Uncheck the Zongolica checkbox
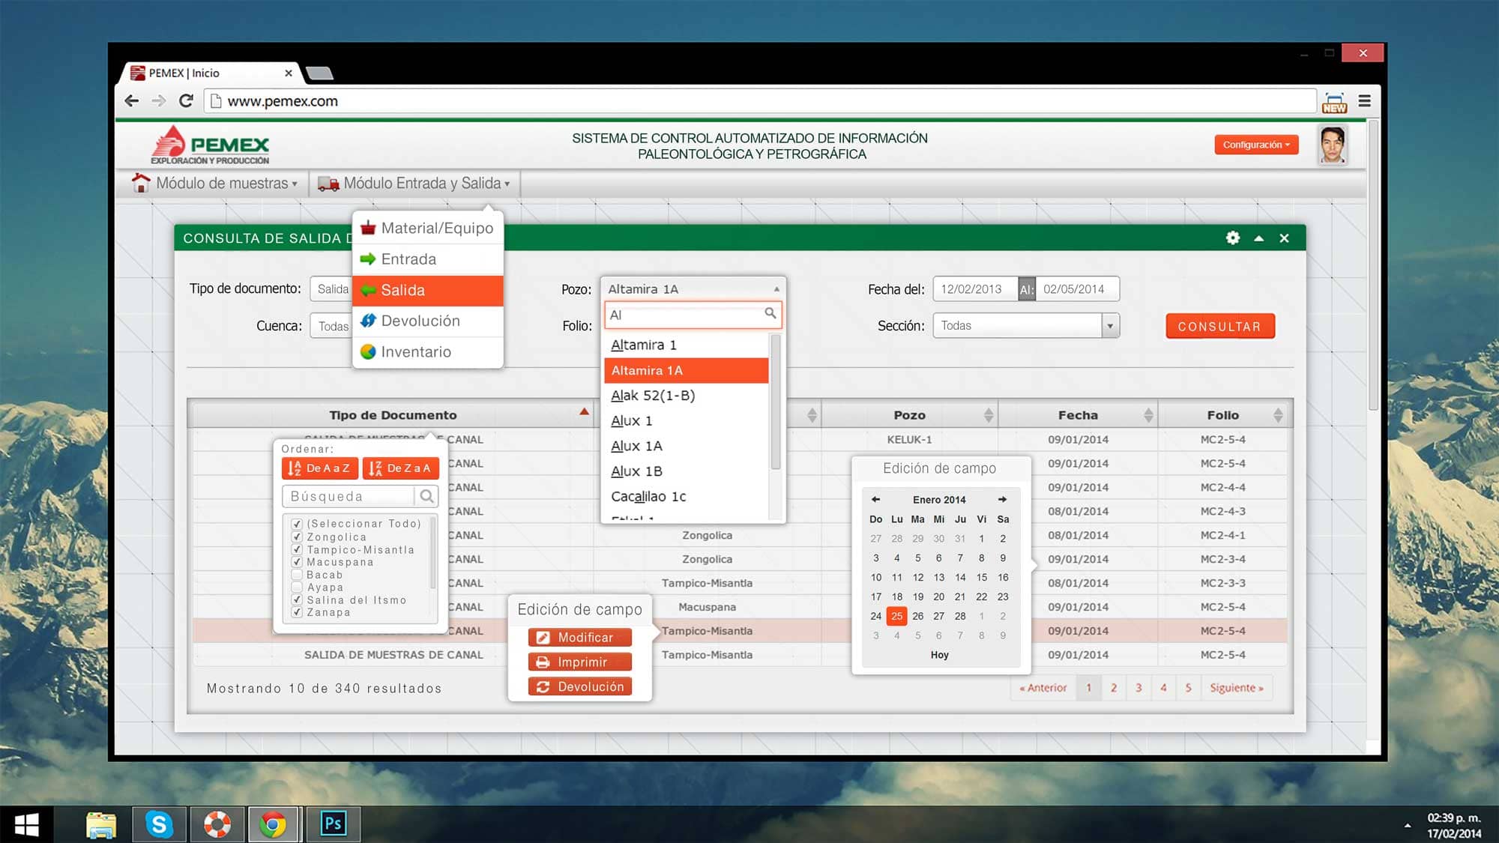 [297, 537]
